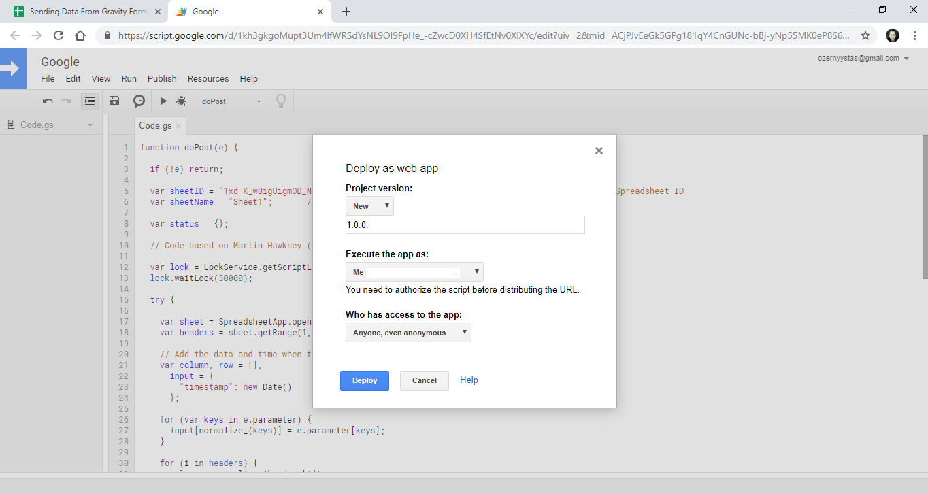
Task: Open the Run menu
Action: pyautogui.click(x=129, y=78)
